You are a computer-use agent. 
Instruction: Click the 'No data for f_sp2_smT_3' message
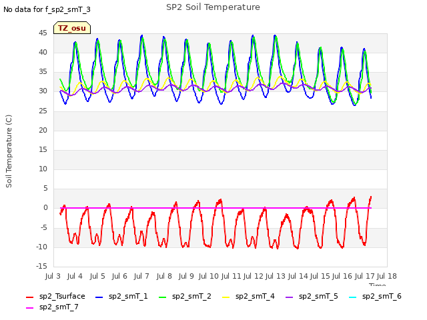[x=47, y=9]
